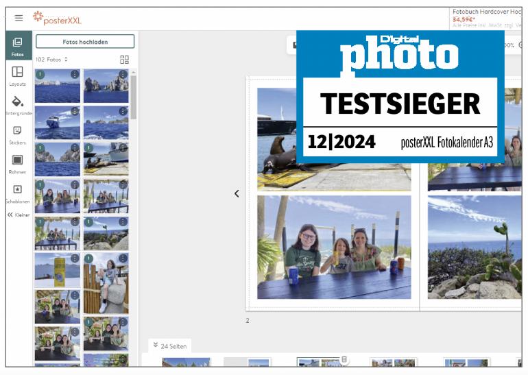Select the sea lion on dock thumbnail

(x=106, y=160)
